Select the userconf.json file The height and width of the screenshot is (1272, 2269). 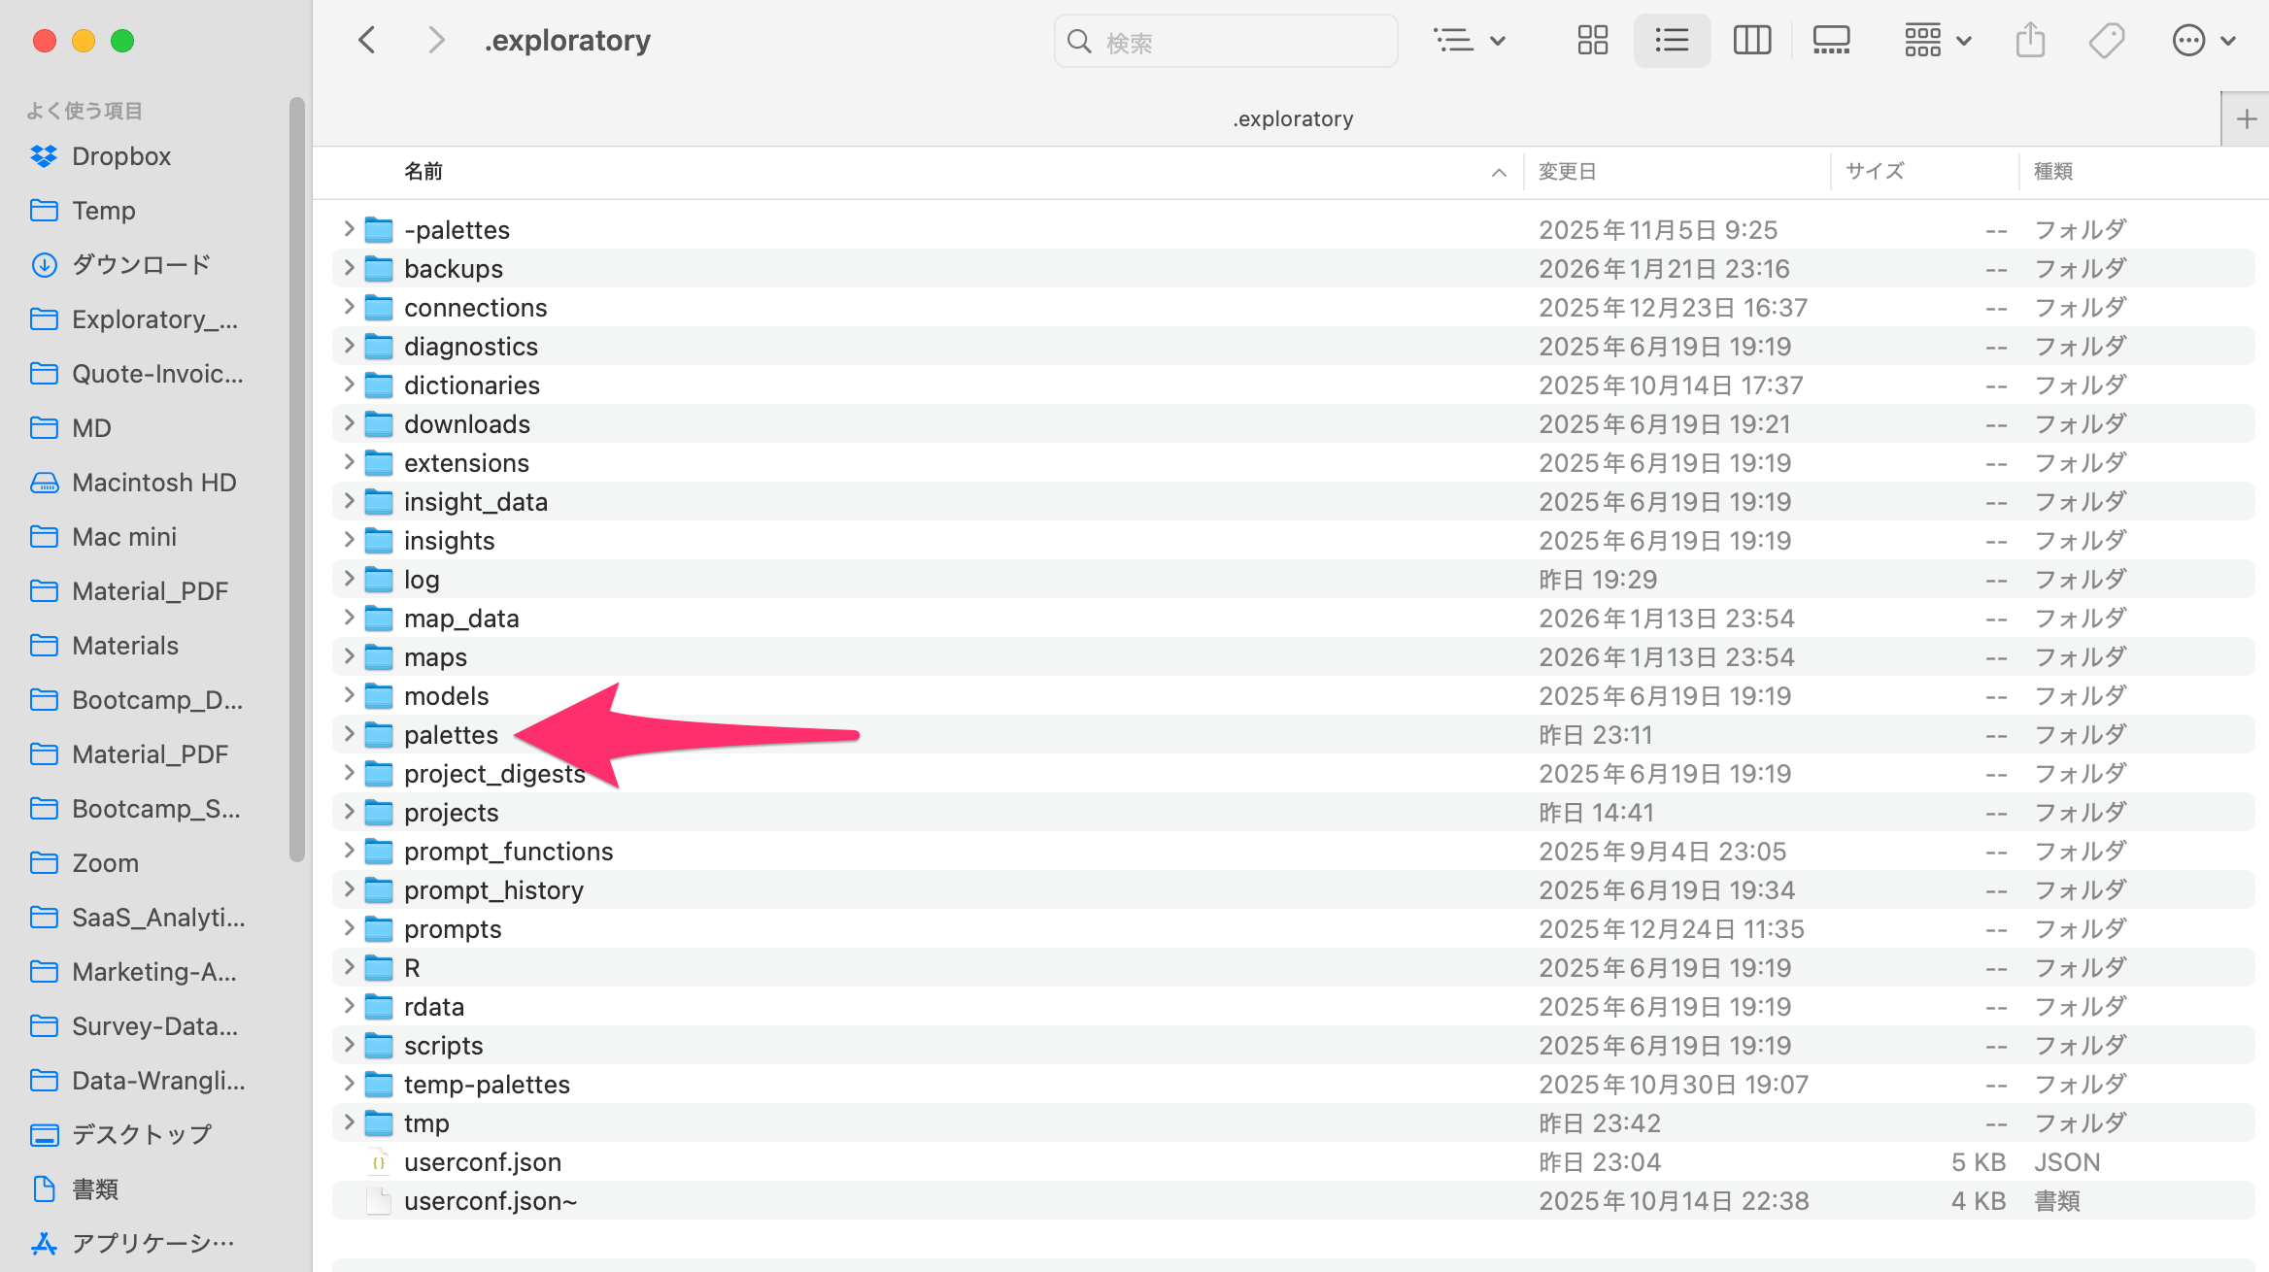tap(482, 1162)
